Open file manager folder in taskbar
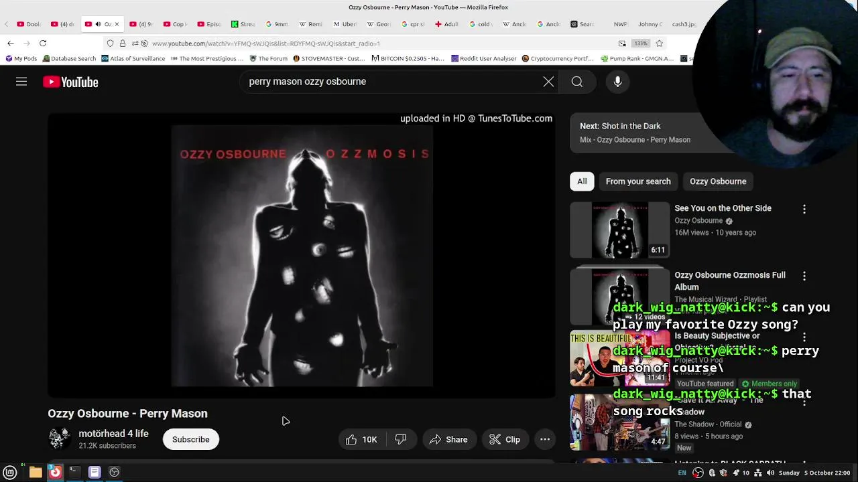This screenshot has height=482, width=858. [x=36, y=472]
